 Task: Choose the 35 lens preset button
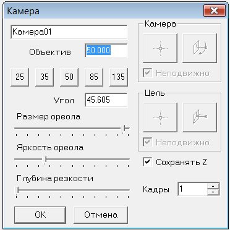[45, 77]
